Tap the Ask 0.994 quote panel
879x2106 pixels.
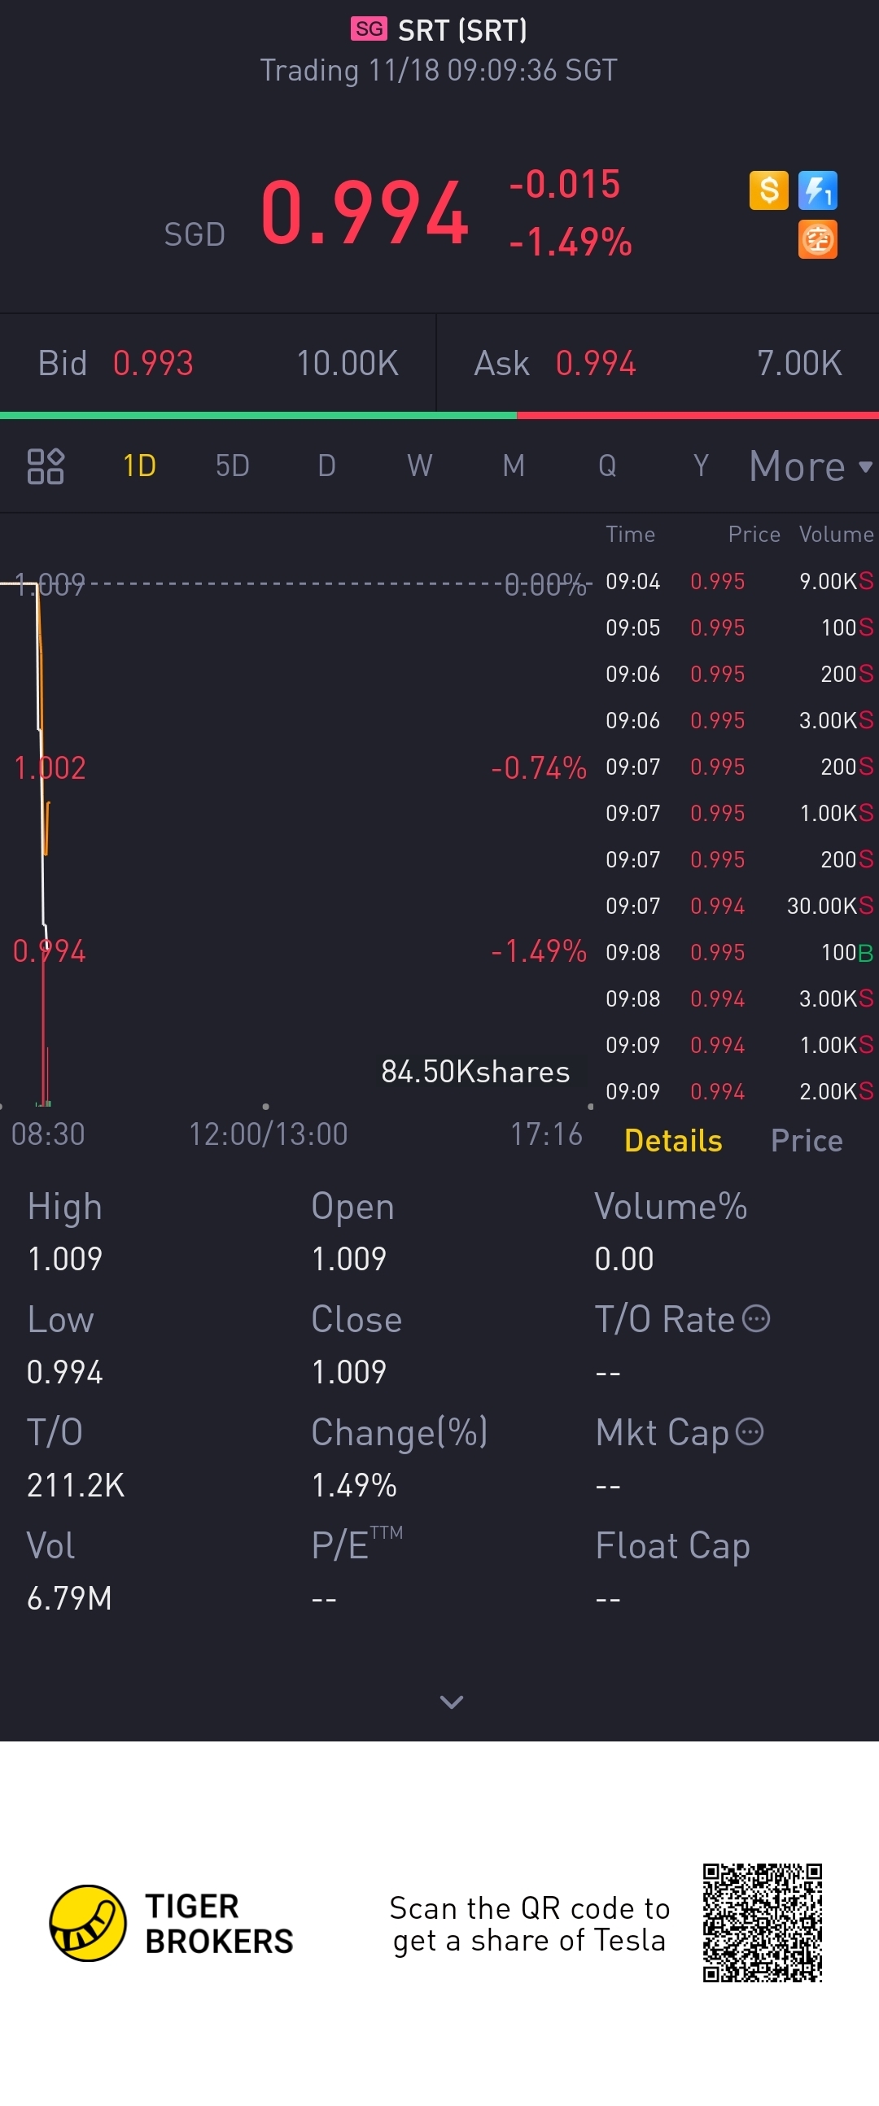point(658,363)
